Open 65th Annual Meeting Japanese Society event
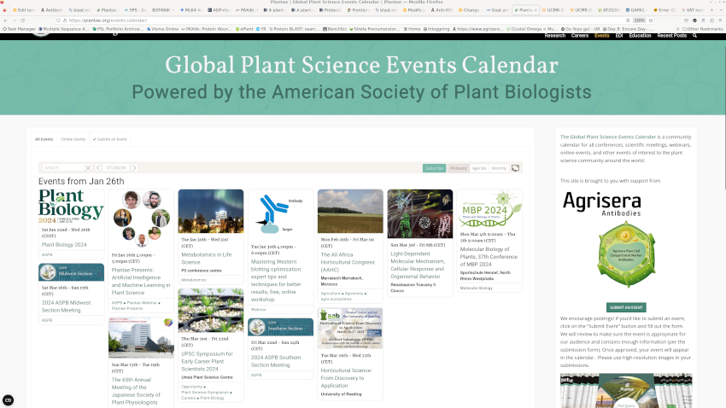726x408 pixels. click(136, 391)
